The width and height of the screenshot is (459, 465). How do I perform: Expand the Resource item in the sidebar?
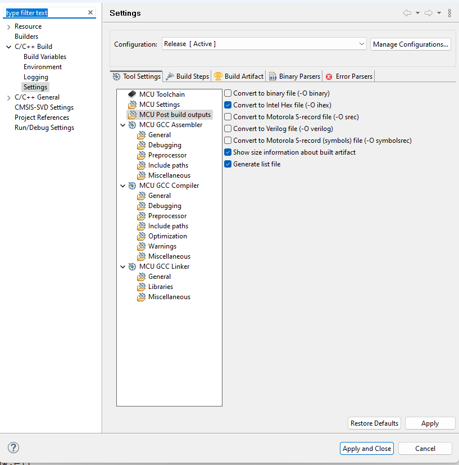[x=8, y=26]
